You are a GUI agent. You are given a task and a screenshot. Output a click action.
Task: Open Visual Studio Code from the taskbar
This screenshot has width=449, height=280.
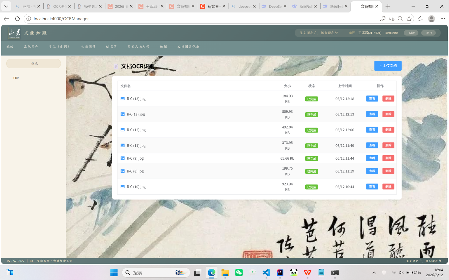[x=266, y=273]
